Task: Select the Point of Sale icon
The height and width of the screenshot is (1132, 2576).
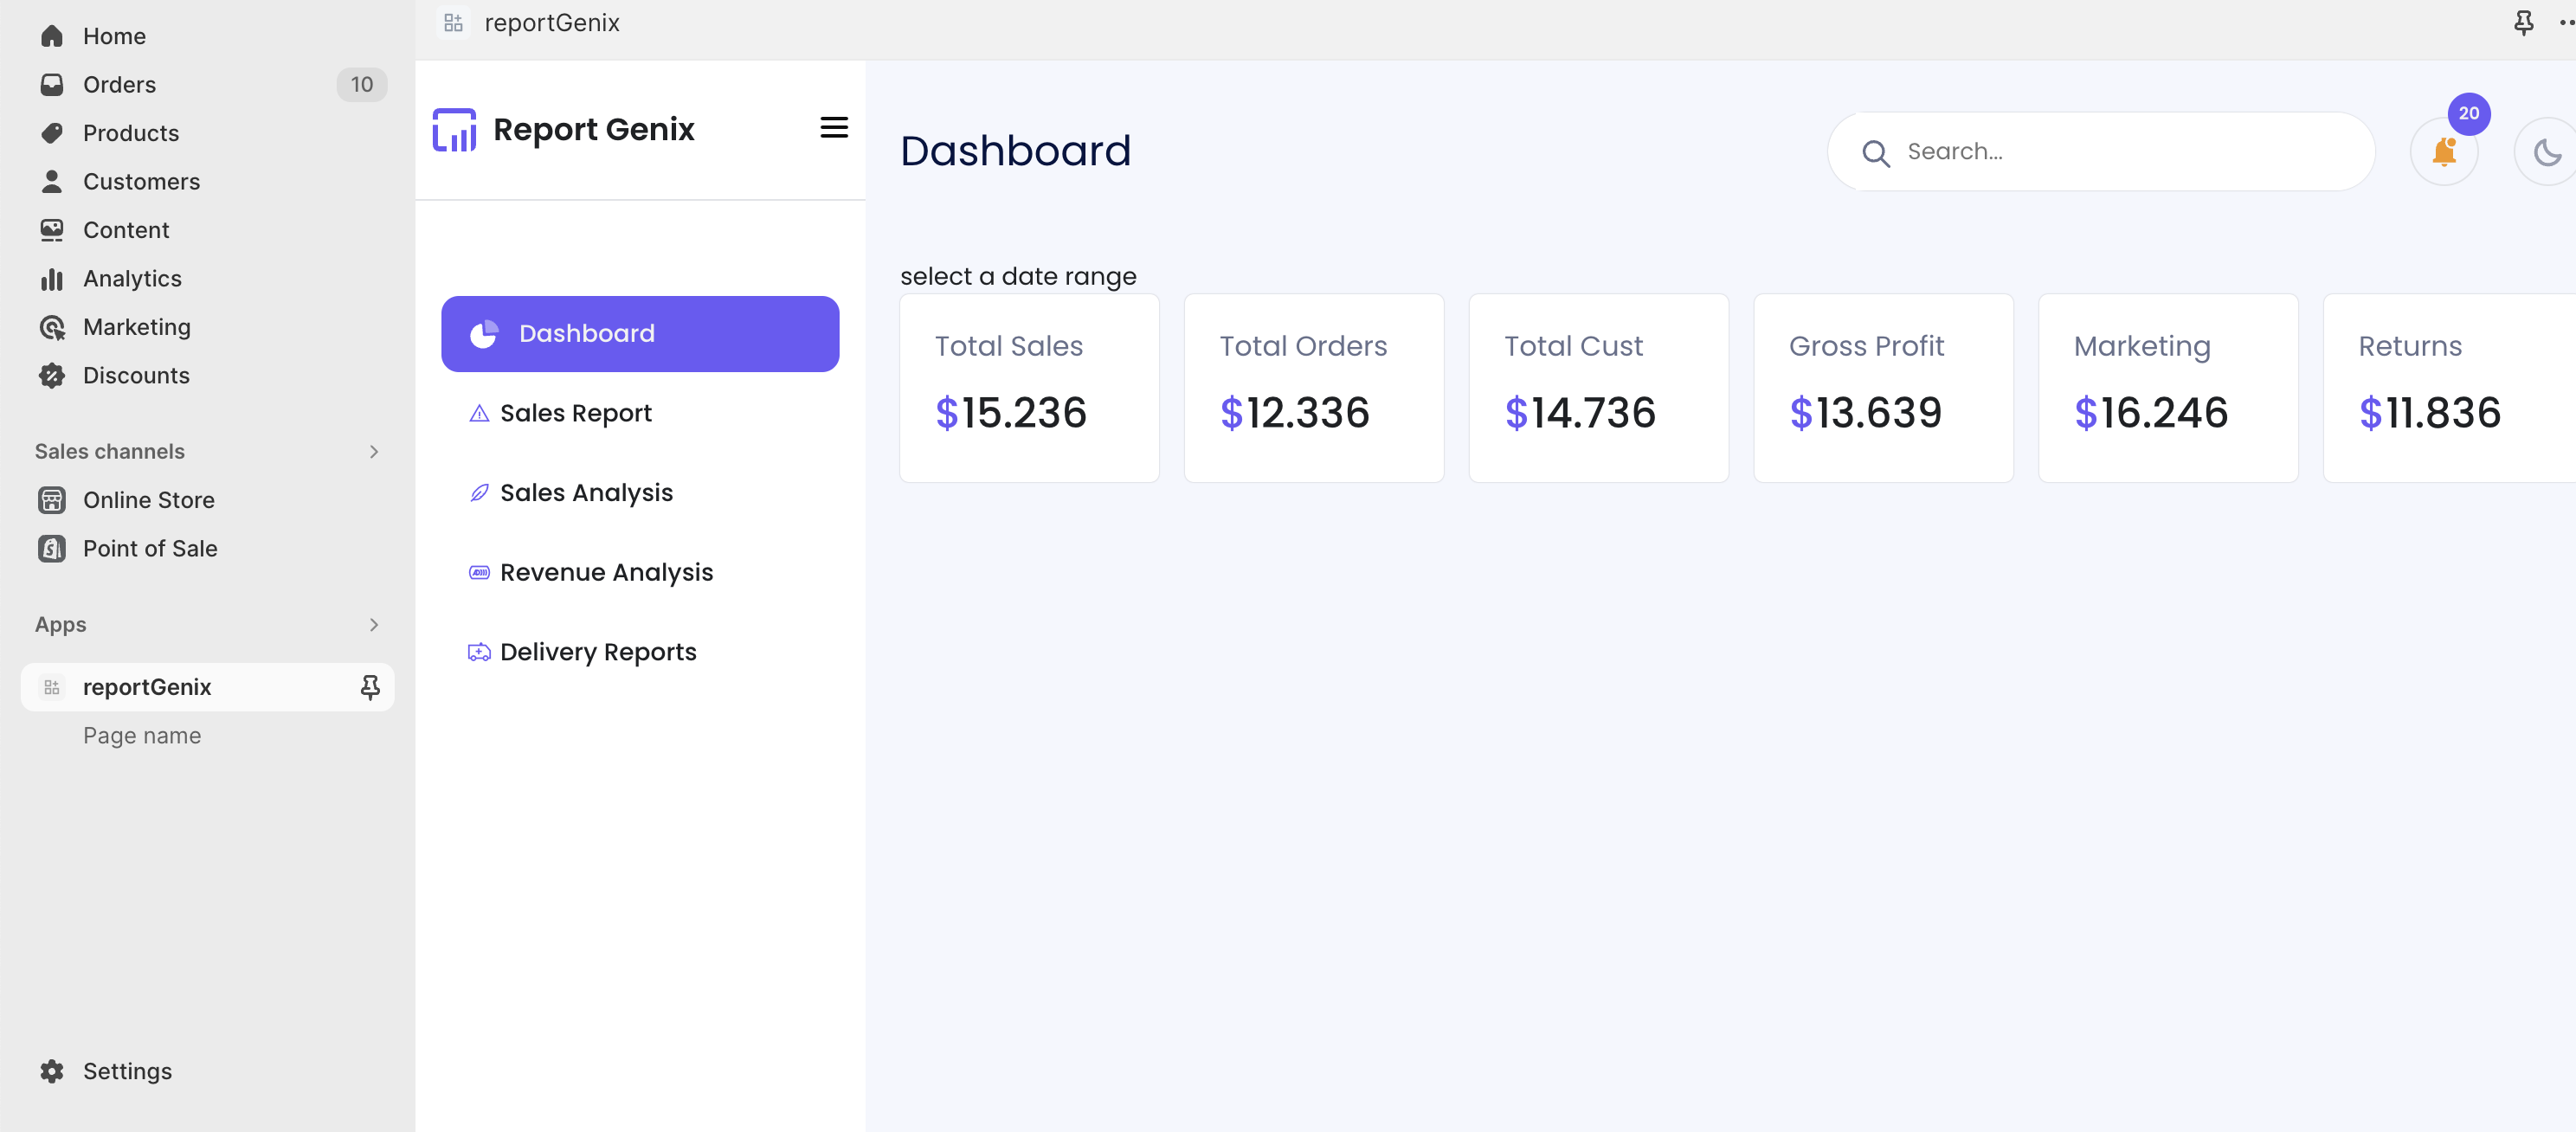Action: [x=52, y=549]
